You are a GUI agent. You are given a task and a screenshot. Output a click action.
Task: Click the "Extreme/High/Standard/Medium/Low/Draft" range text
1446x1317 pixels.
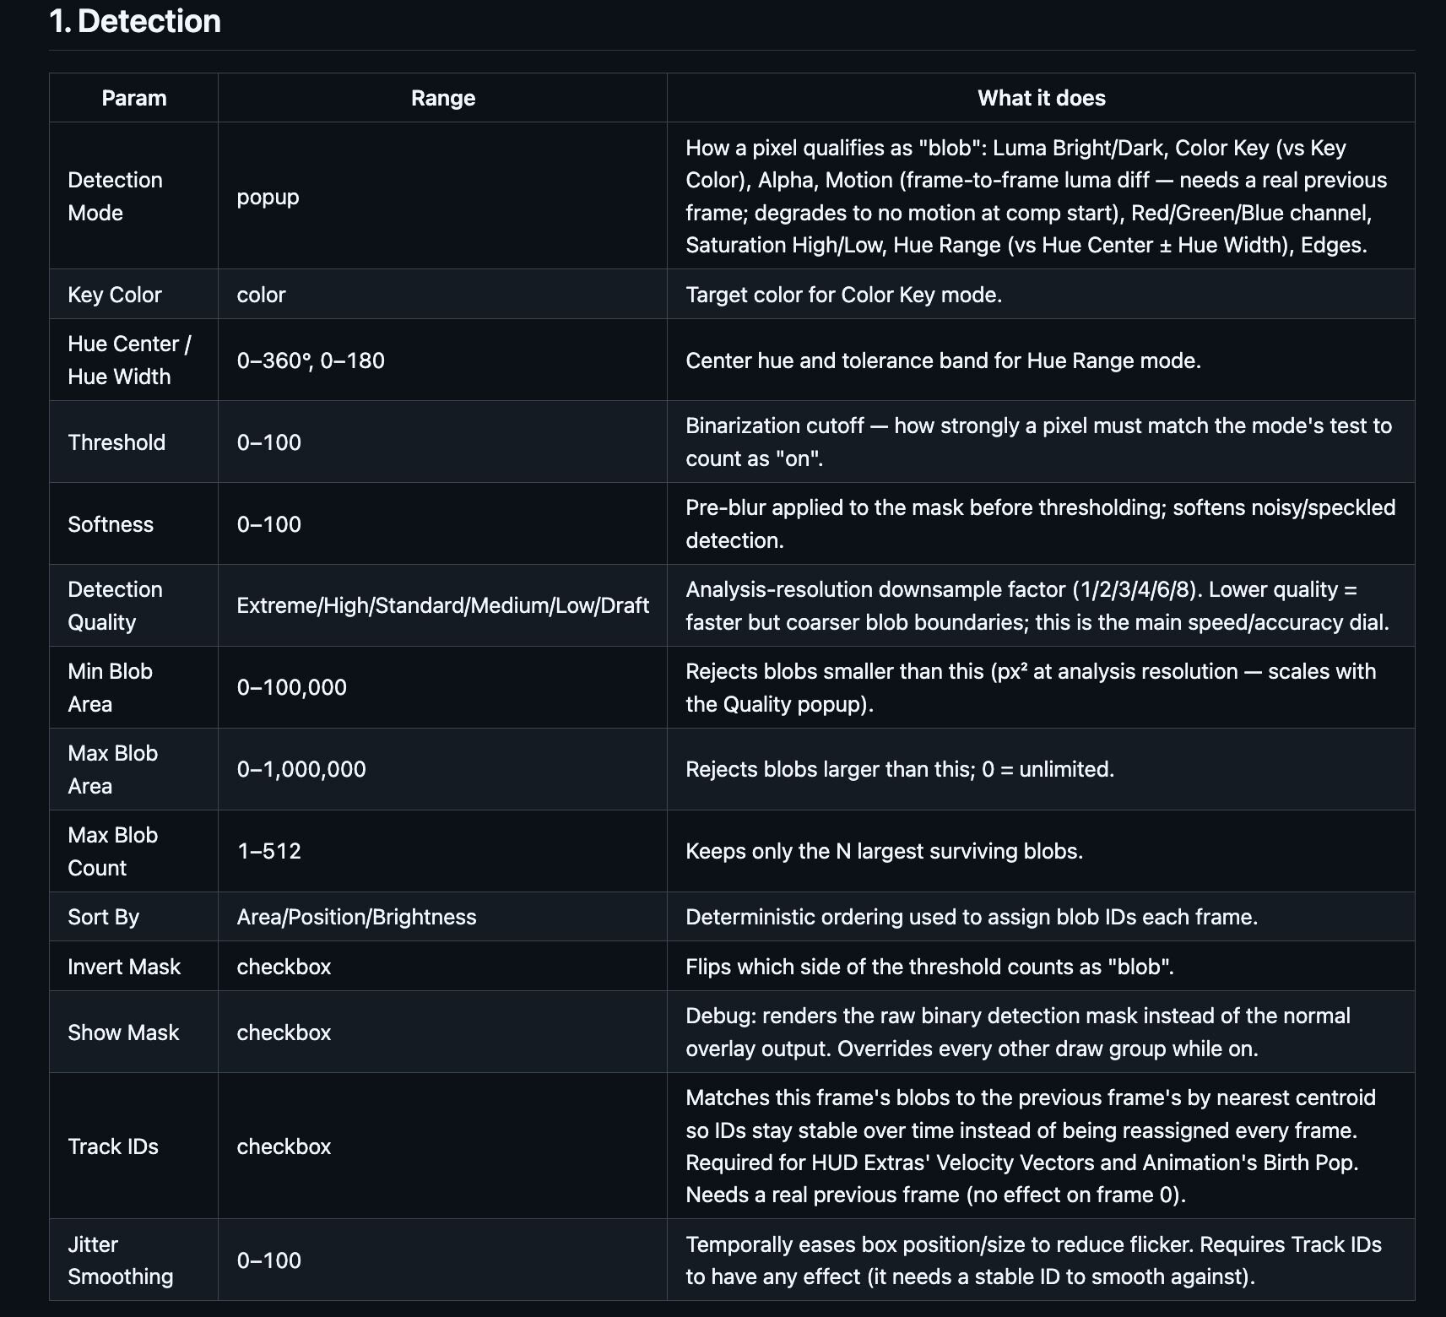point(443,605)
